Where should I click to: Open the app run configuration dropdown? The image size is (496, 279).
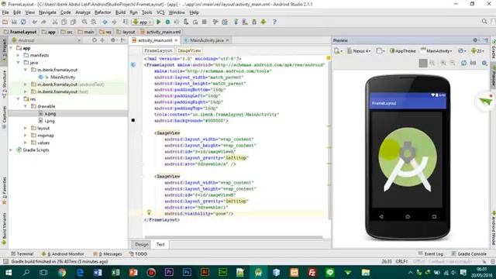[143, 22]
